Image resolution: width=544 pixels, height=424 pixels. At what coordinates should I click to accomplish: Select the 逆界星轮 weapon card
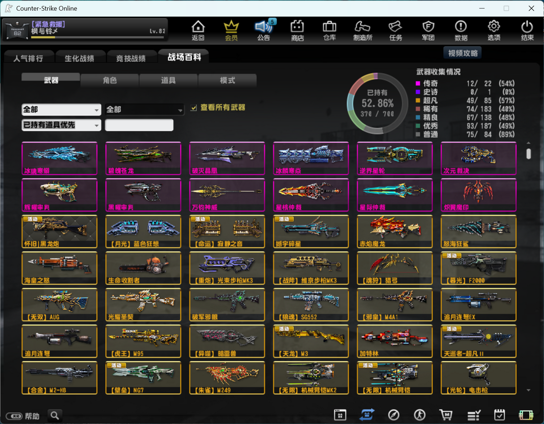coord(395,158)
